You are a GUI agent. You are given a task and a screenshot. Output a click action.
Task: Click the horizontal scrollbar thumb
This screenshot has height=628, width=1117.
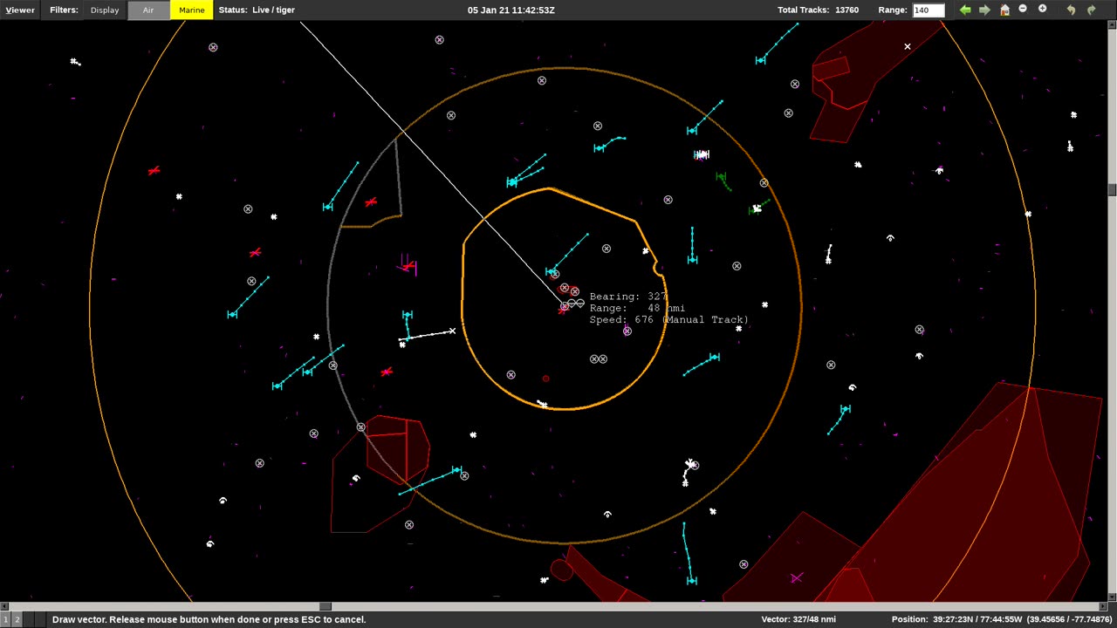326,606
